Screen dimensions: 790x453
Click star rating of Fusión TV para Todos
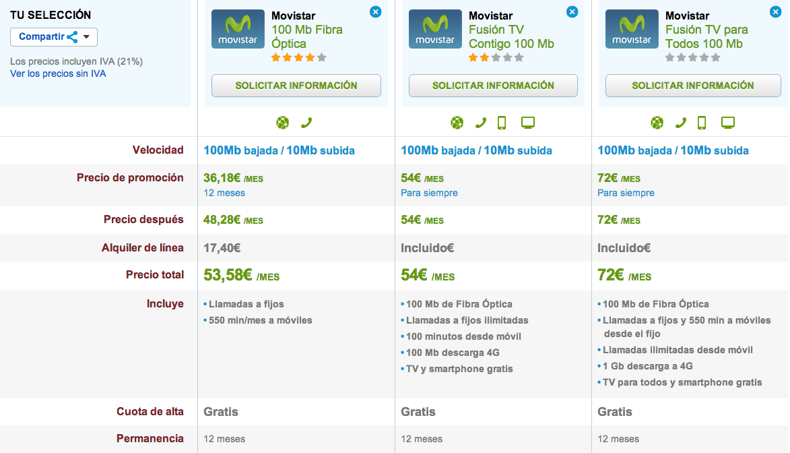[x=693, y=57]
